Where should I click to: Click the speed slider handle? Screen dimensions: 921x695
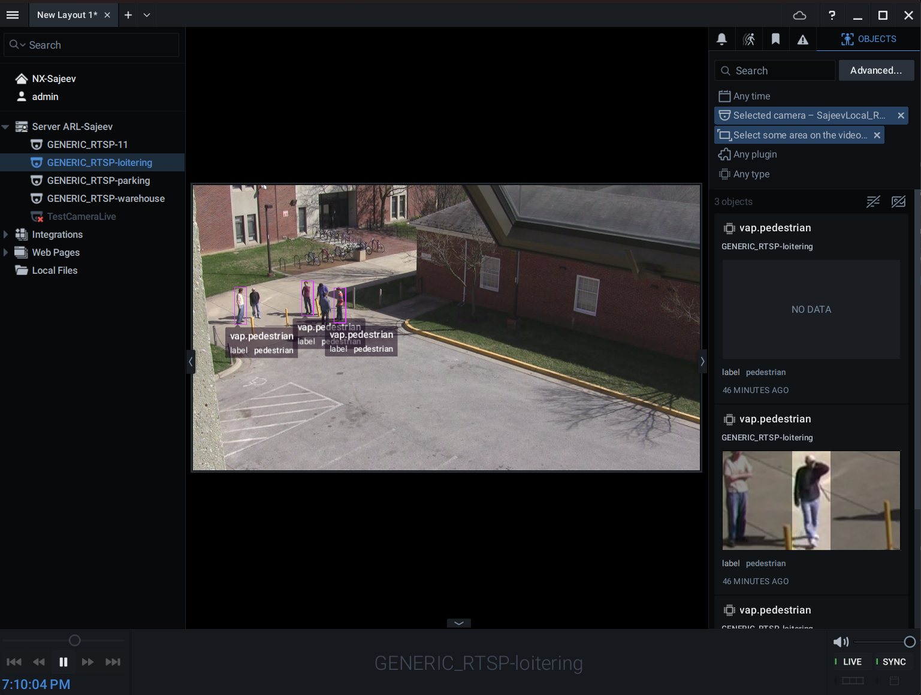(74, 640)
